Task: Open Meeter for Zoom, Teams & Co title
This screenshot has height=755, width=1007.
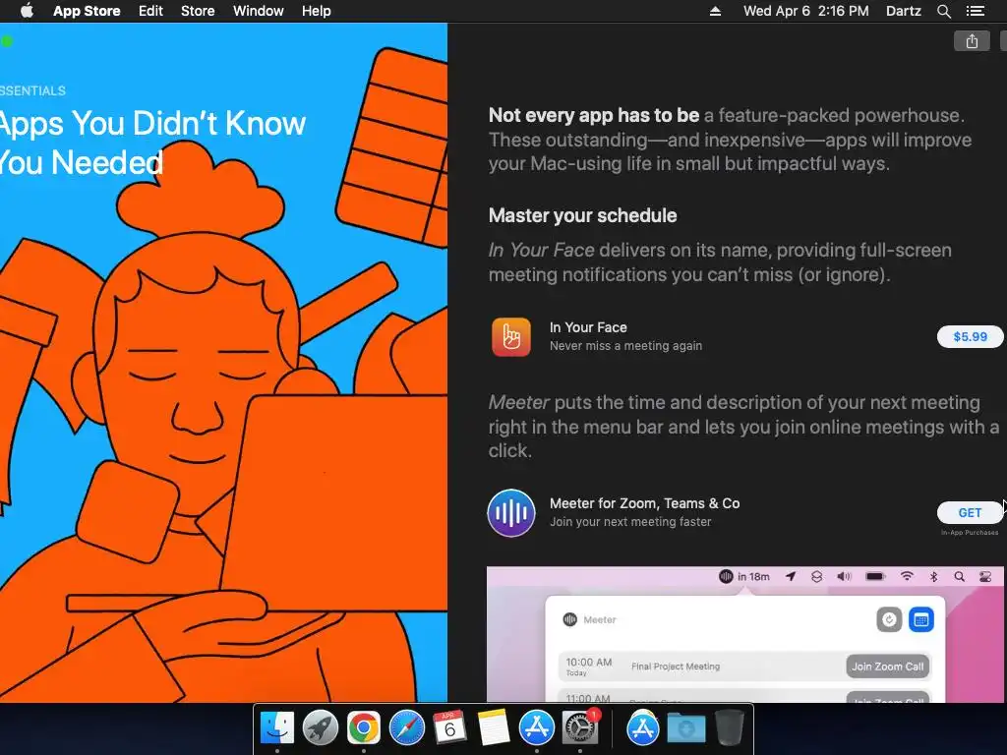Action: tap(645, 503)
